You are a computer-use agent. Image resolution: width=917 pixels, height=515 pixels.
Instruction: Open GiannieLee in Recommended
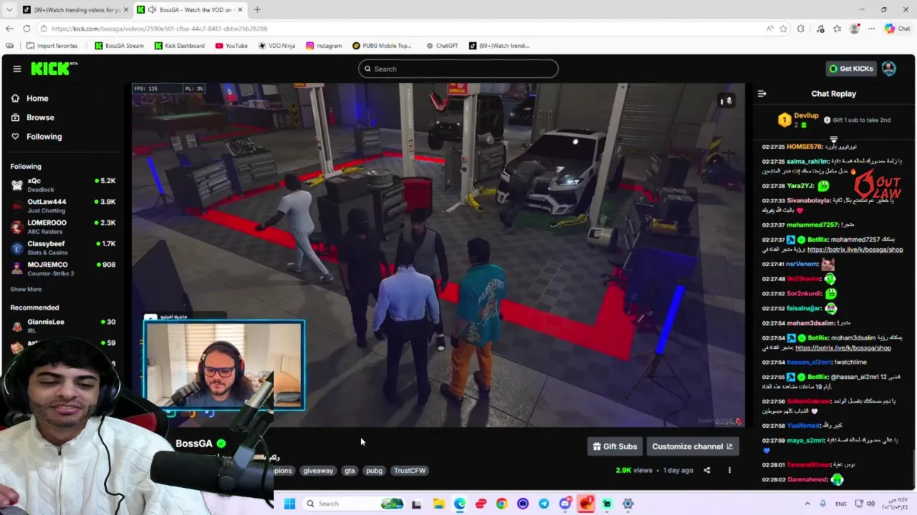click(x=63, y=325)
